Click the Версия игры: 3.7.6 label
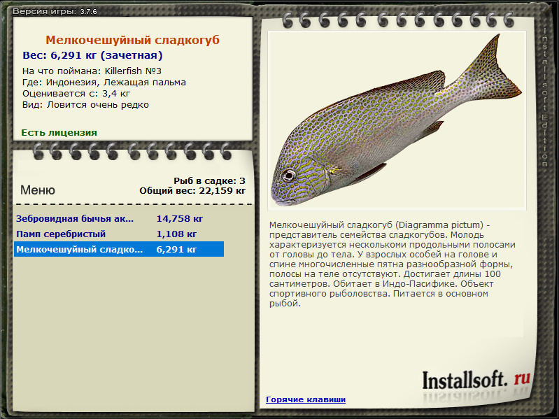Image resolution: width=559 pixels, height=419 pixels. pyautogui.click(x=55, y=11)
